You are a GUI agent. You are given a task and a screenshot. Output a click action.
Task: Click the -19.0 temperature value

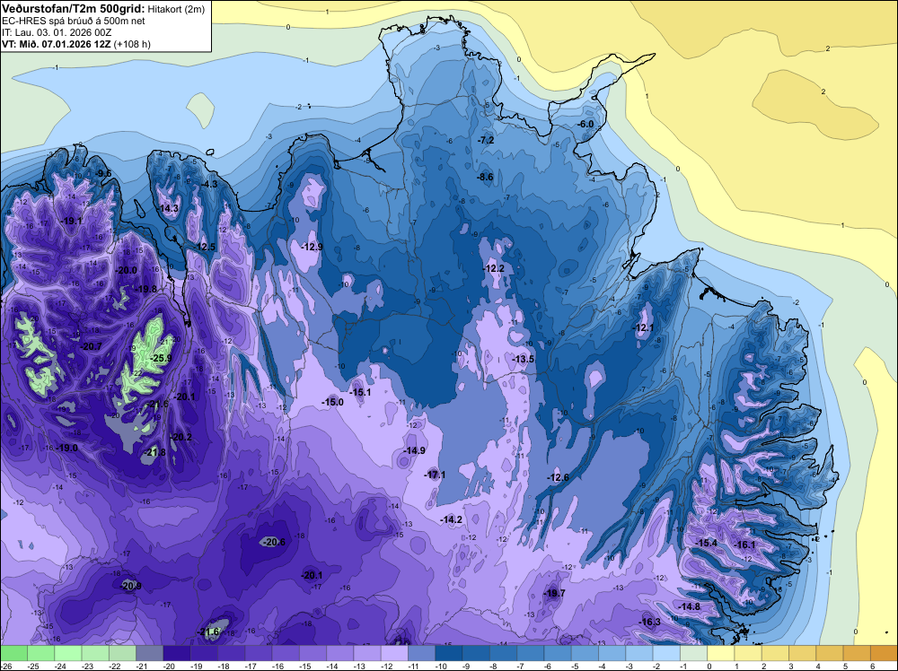[67, 448]
